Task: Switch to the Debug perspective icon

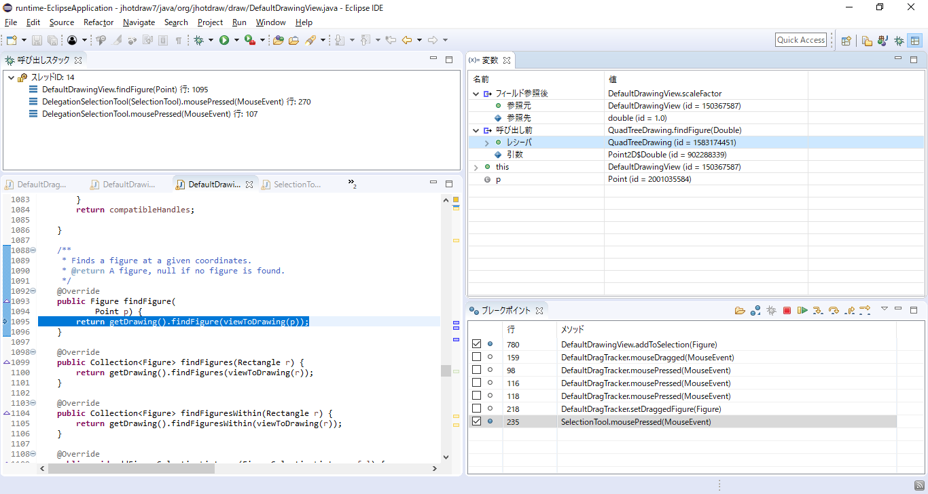Action: pyautogui.click(x=899, y=40)
